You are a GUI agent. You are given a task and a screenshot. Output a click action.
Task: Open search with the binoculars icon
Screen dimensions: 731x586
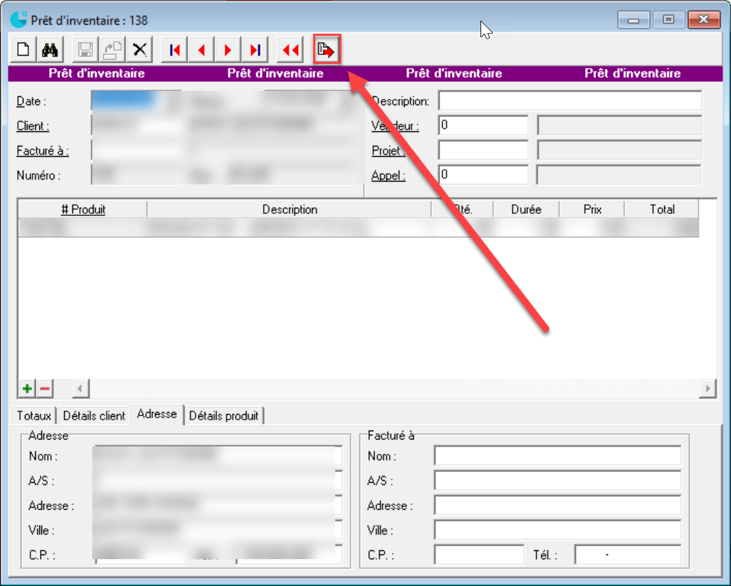pyautogui.click(x=50, y=50)
